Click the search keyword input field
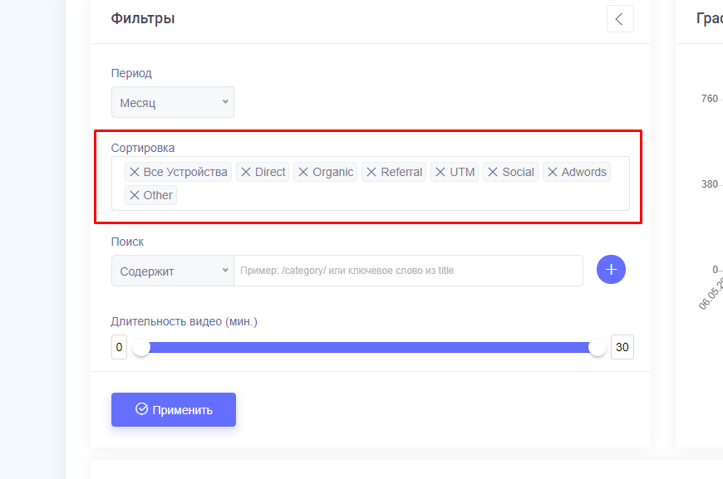This screenshot has height=479, width=723. click(x=407, y=271)
